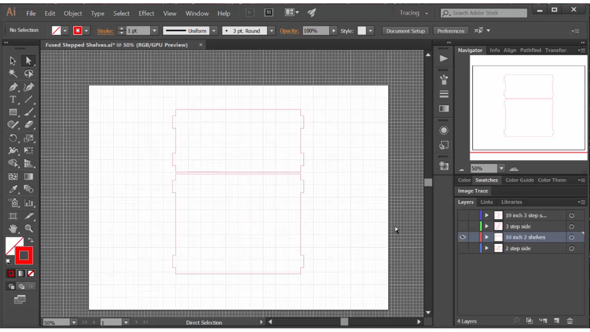Toggle visibility of '10 inch 2 shelves' layer

click(462, 237)
